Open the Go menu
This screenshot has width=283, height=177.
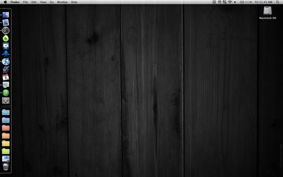click(x=52, y=2)
